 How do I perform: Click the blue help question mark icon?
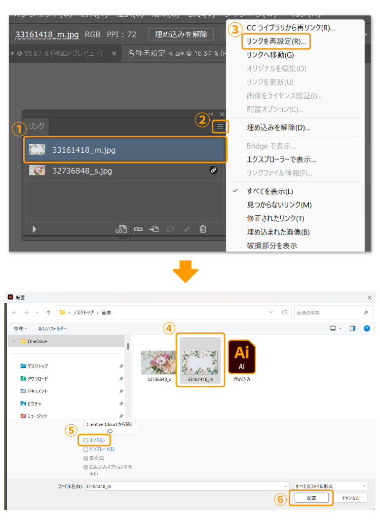pyautogui.click(x=367, y=328)
